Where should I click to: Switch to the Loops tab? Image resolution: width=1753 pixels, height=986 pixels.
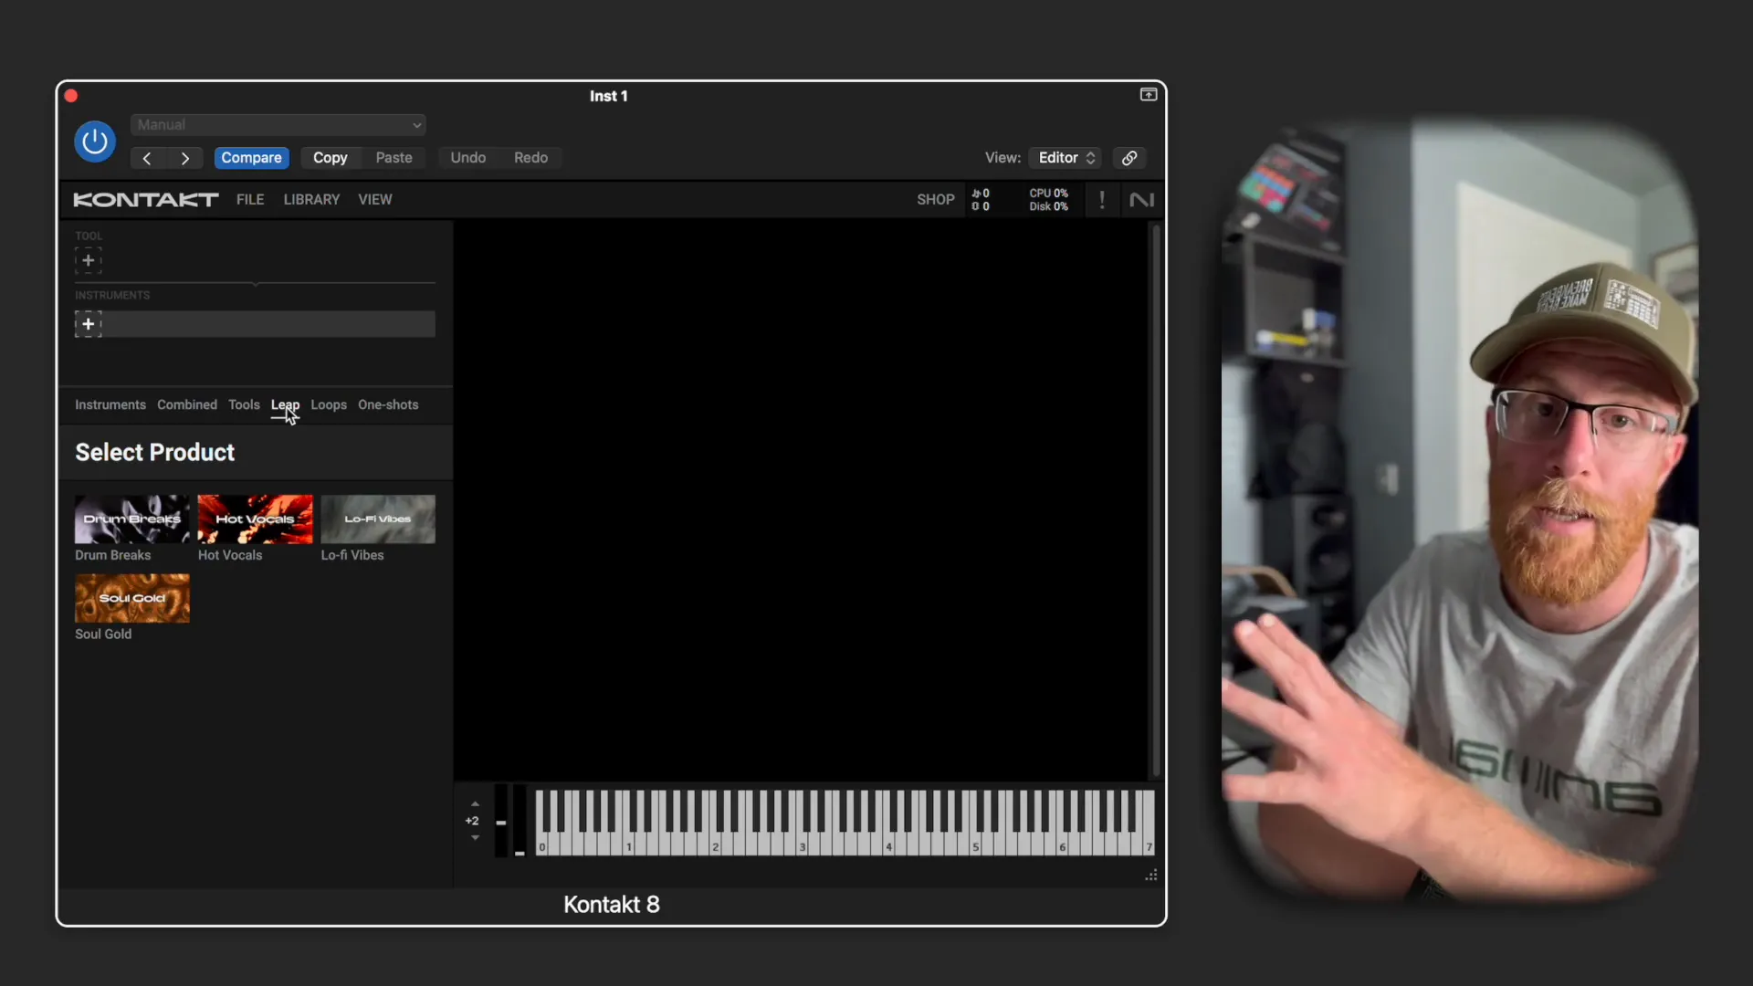[x=329, y=405]
